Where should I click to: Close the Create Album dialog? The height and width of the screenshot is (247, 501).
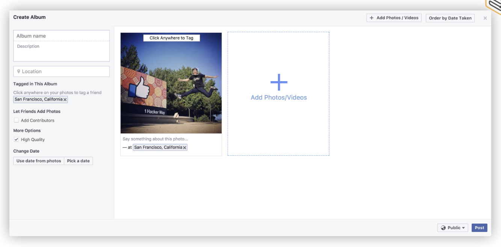tap(485, 18)
